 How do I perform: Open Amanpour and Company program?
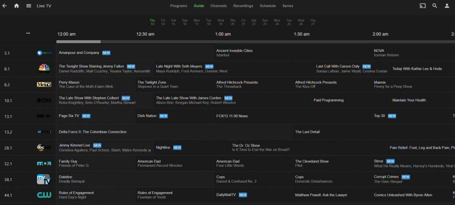click(x=135, y=53)
